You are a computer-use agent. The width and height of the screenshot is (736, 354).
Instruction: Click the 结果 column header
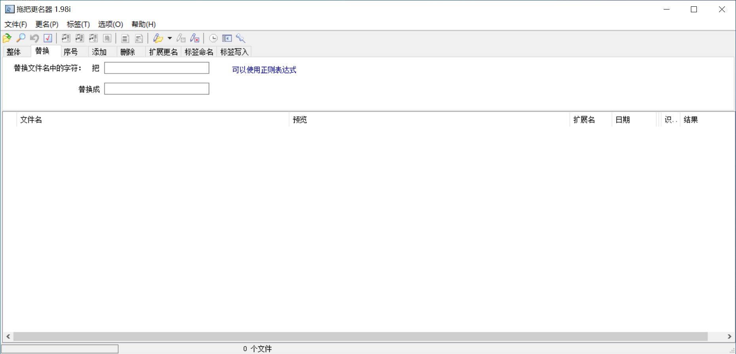click(707, 120)
